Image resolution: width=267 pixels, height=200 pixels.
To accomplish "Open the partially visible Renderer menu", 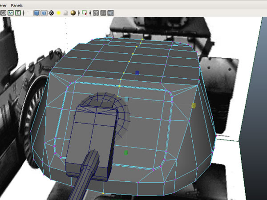I will [x=3, y=6].
